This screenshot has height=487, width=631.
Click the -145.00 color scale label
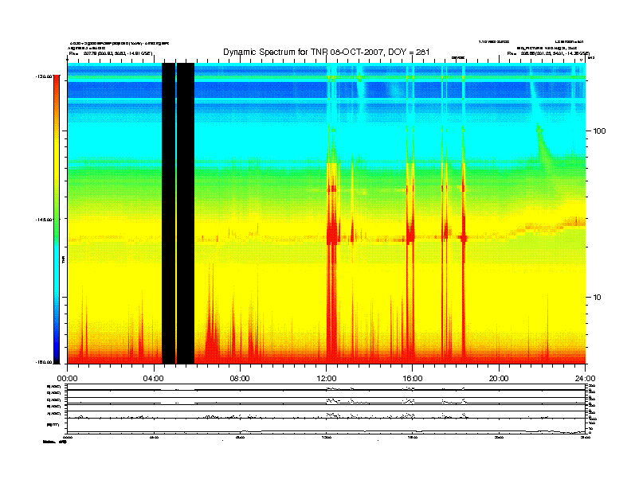(x=44, y=220)
